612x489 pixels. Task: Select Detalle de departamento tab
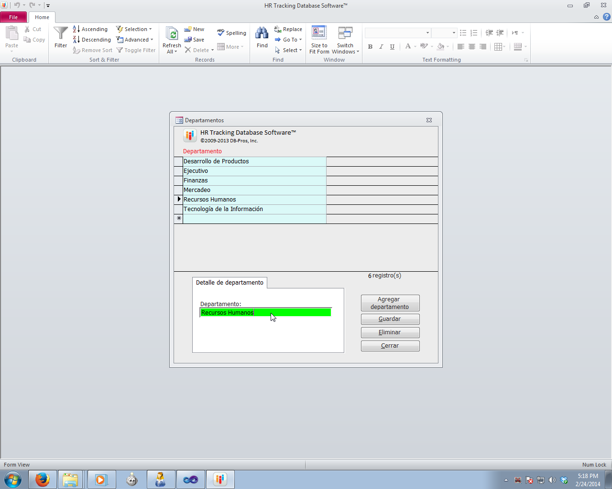click(x=229, y=283)
